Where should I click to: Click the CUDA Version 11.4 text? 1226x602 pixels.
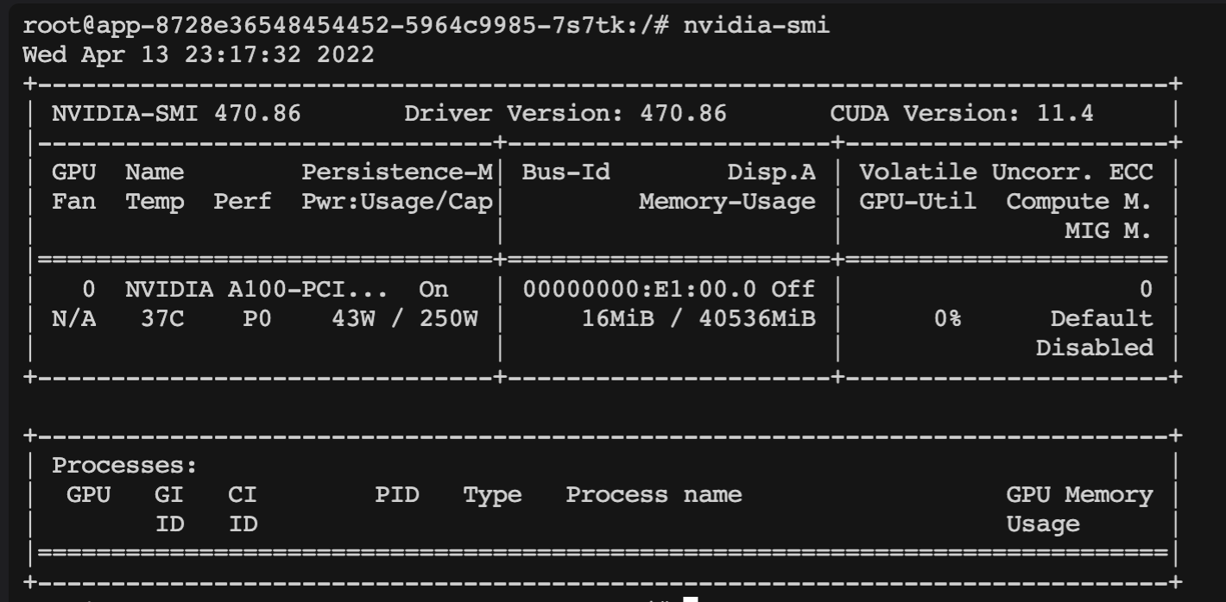coord(962,114)
